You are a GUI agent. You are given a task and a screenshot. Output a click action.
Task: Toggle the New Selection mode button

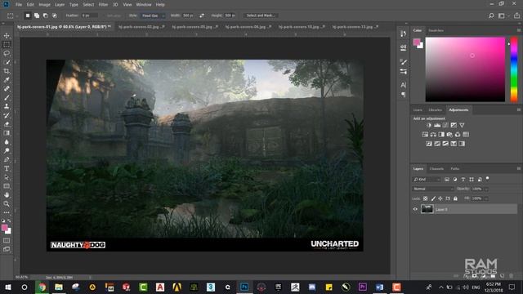28,16
